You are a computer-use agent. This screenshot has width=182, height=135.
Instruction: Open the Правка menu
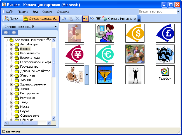pyautogui.click(x=23, y=12)
